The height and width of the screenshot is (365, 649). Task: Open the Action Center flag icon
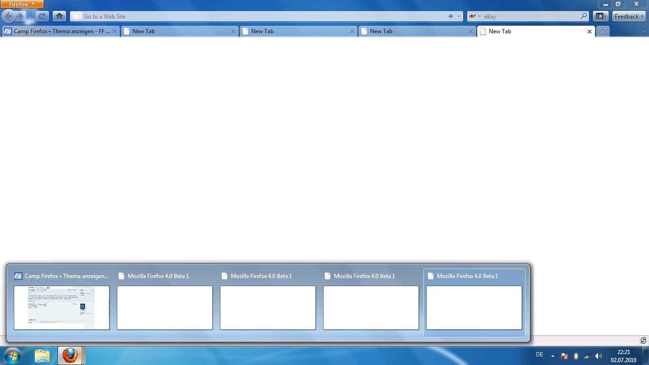pos(564,355)
